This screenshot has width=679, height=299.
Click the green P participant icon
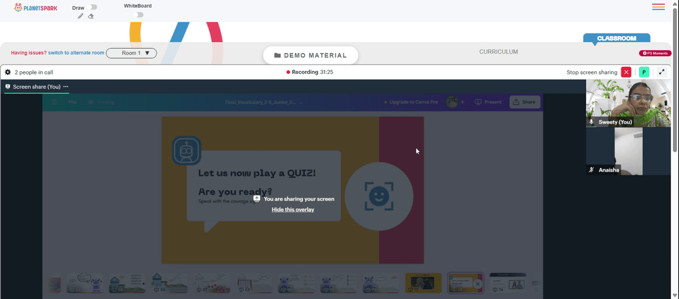644,73
